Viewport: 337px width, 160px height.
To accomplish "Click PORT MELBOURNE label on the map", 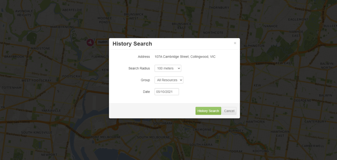I will (106, 137).
